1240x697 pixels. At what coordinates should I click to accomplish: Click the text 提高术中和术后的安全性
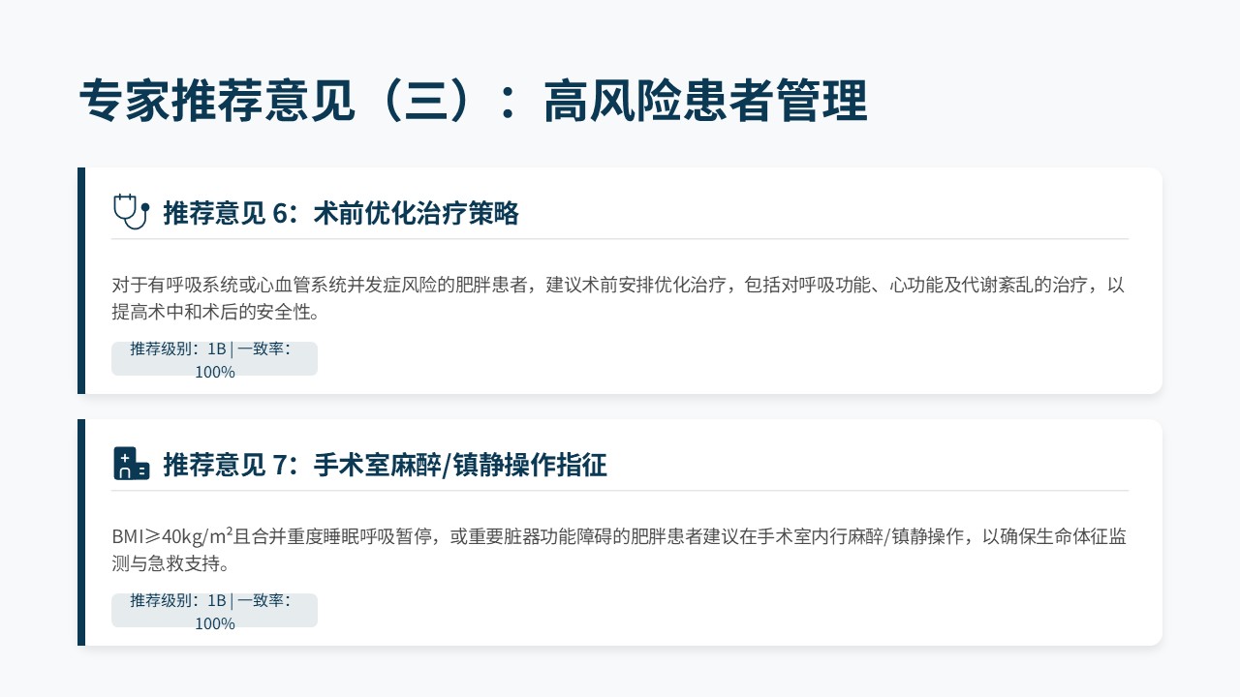pos(215,313)
